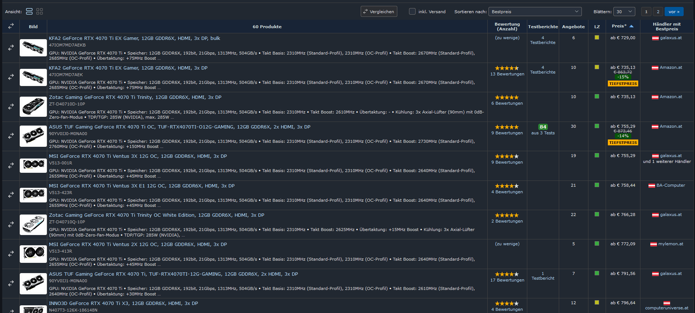Image resolution: width=695 pixels, height=313 pixels.
Task: Open Sortieren nach Bestpreis dropdown
Action: point(535,12)
